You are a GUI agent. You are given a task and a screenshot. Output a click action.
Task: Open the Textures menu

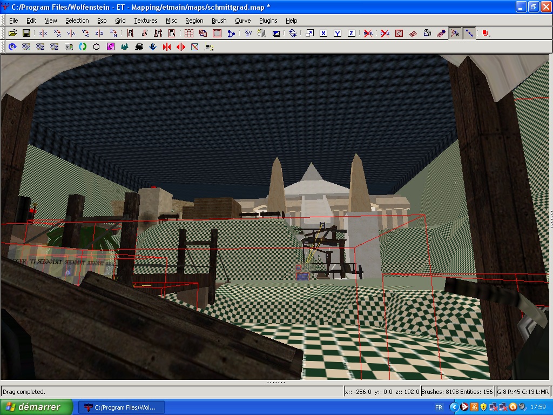click(x=146, y=21)
